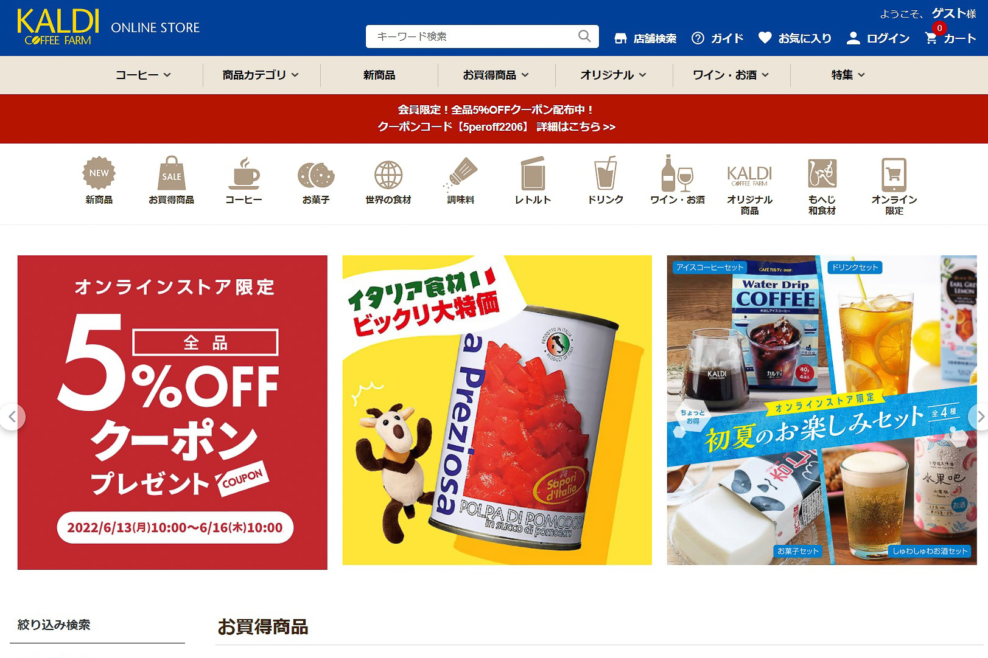Open the 新商品 navigation menu item
The width and height of the screenshot is (988, 658).
(379, 75)
